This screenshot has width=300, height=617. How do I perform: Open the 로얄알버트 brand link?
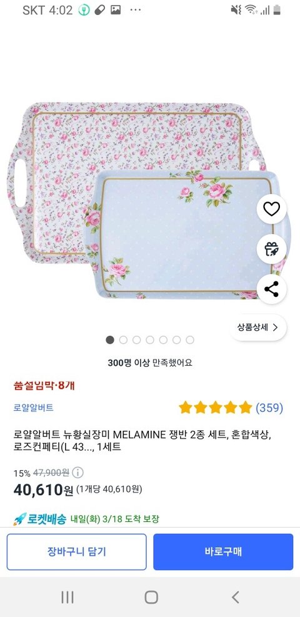click(x=33, y=408)
